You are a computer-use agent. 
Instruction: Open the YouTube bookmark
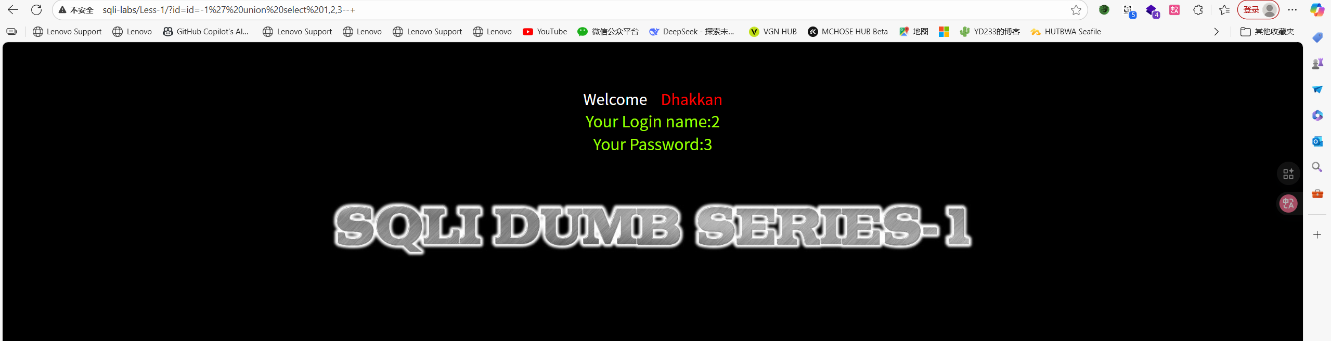tap(545, 32)
